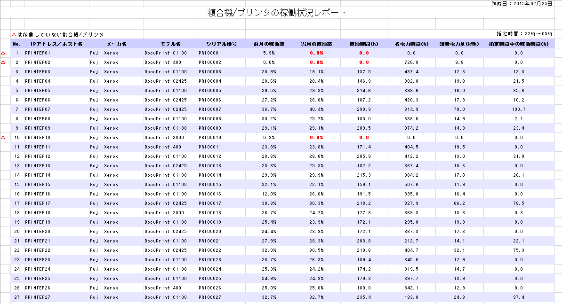Click the red triangle in the legend line
562x304 pixels.
pos(14,34)
